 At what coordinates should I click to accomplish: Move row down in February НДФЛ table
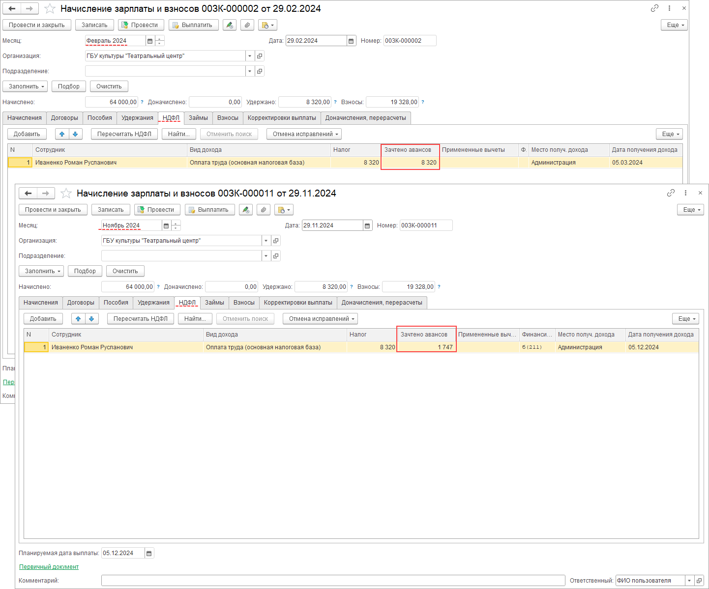75,134
